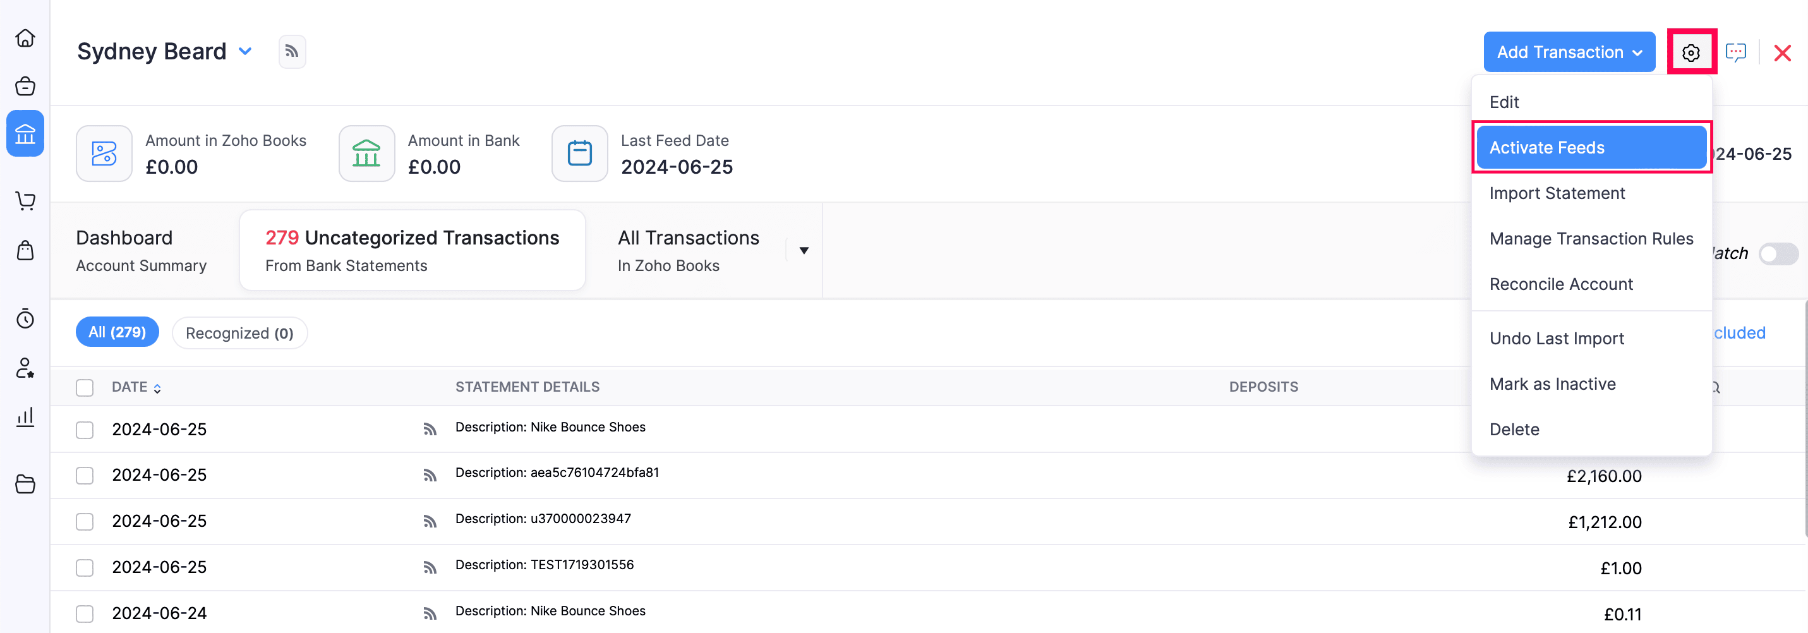Select all transactions with header checkbox
The image size is (1808, 633).
[85, 387]
